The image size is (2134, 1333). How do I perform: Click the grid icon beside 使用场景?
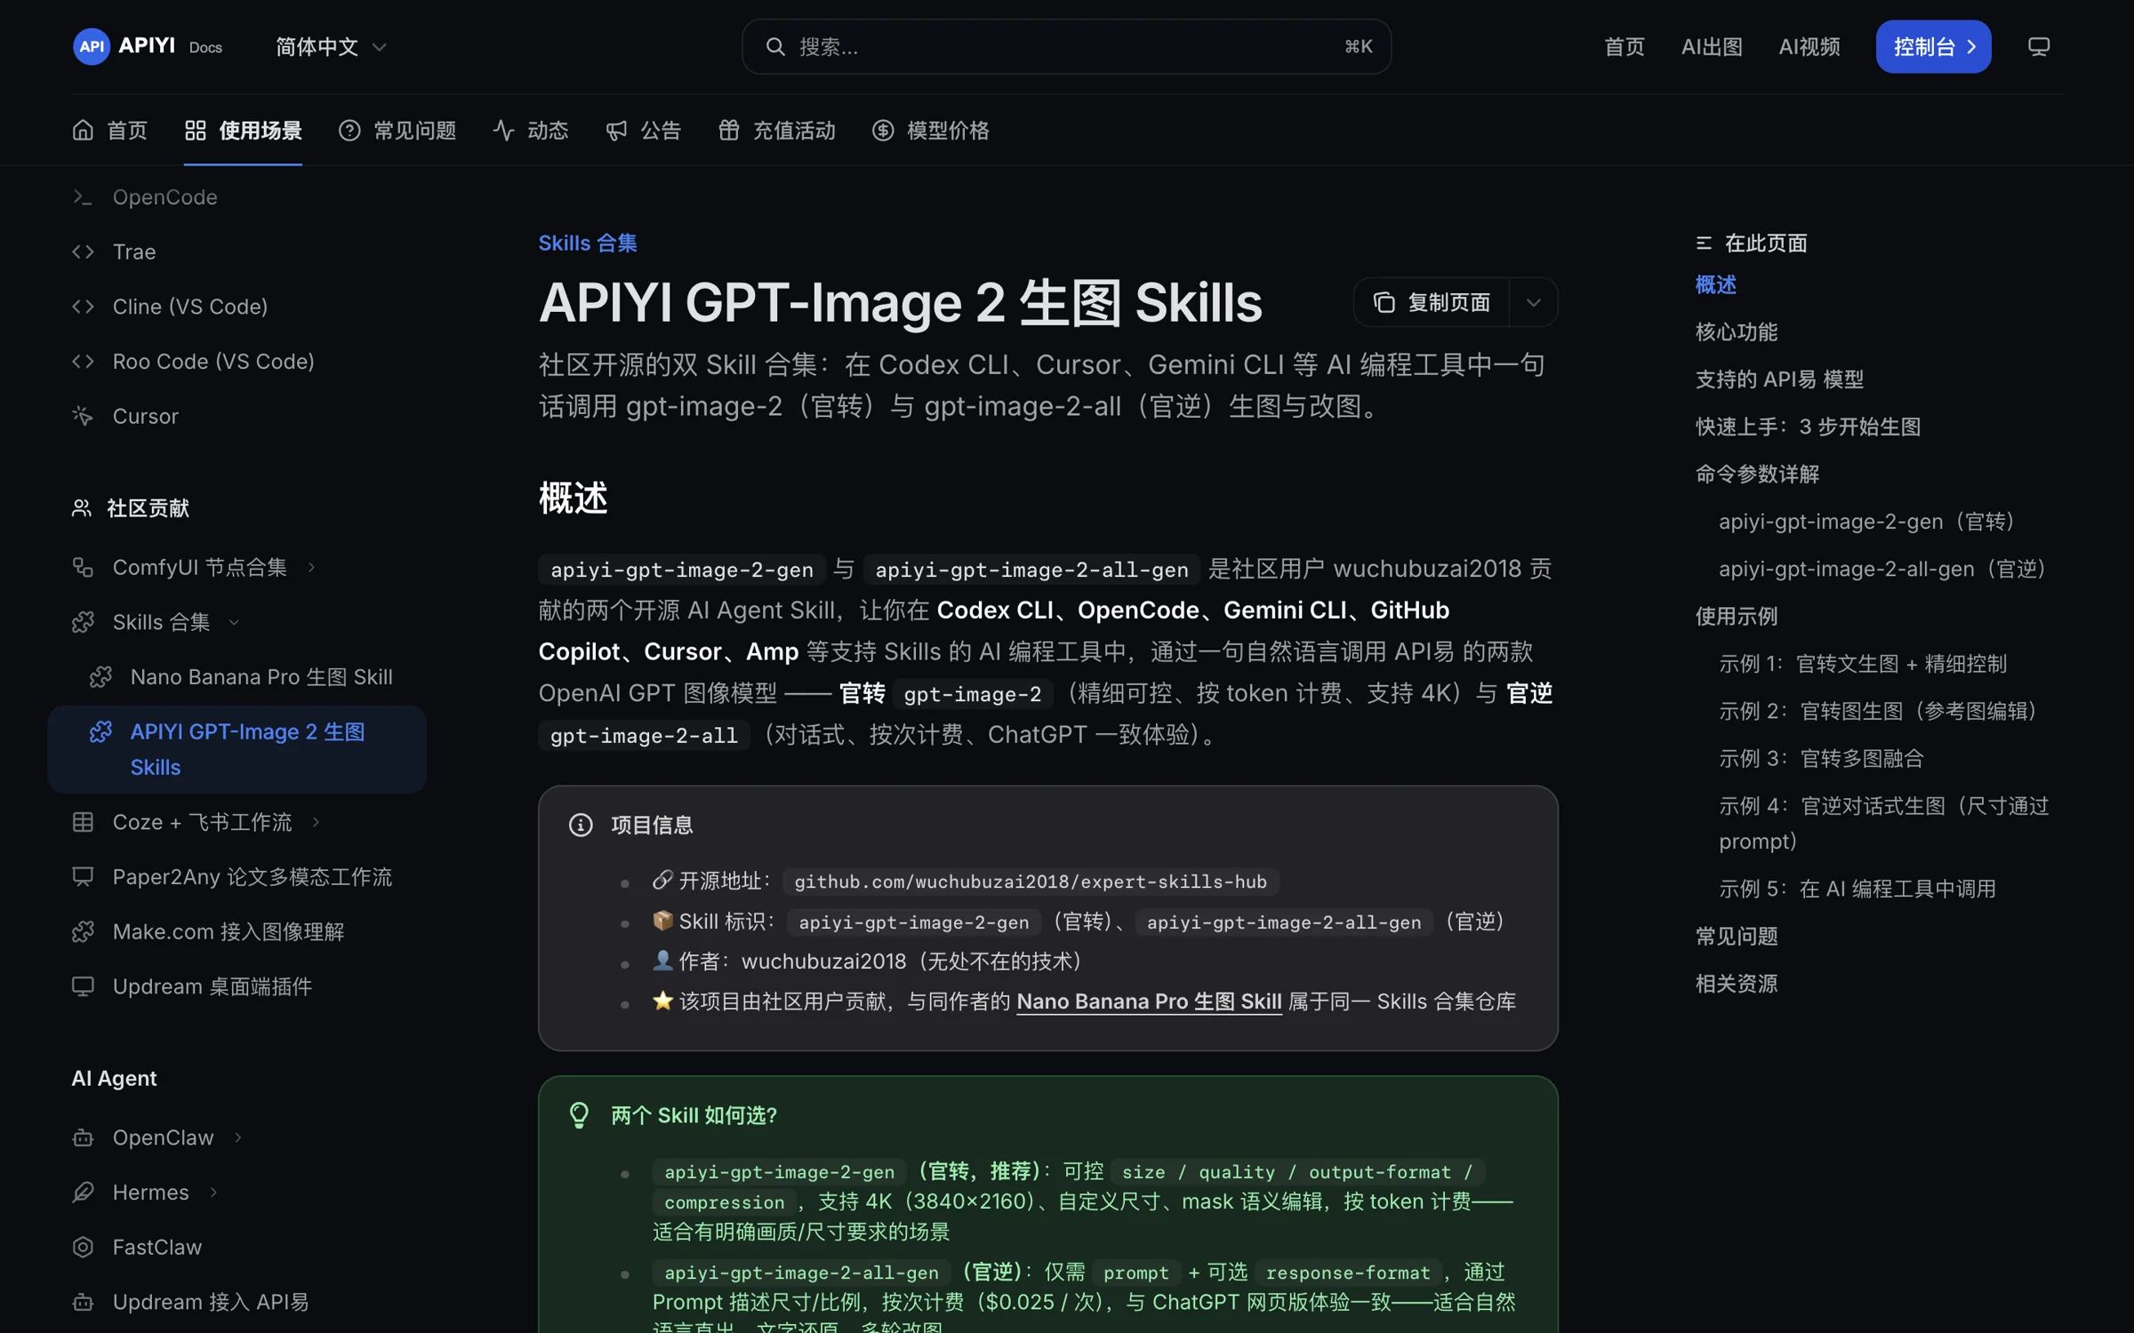196,131
